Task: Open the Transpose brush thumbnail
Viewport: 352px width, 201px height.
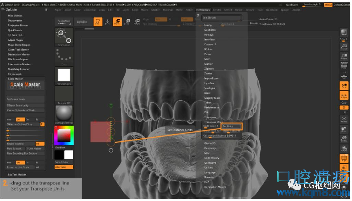Action: 64,37
